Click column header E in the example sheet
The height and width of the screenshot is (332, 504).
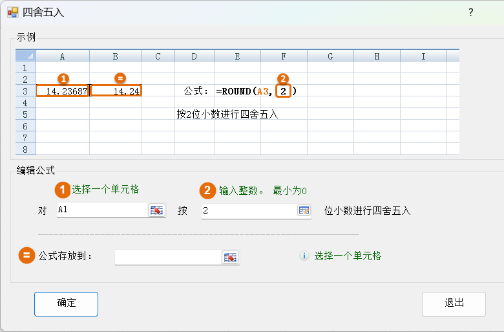pos(237,56)
